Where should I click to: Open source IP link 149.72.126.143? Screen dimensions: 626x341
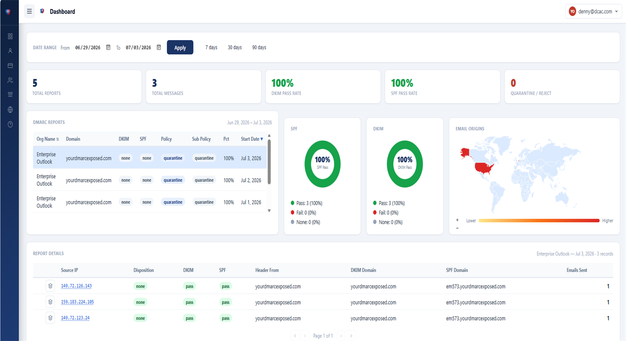click(x=76, y=286)
